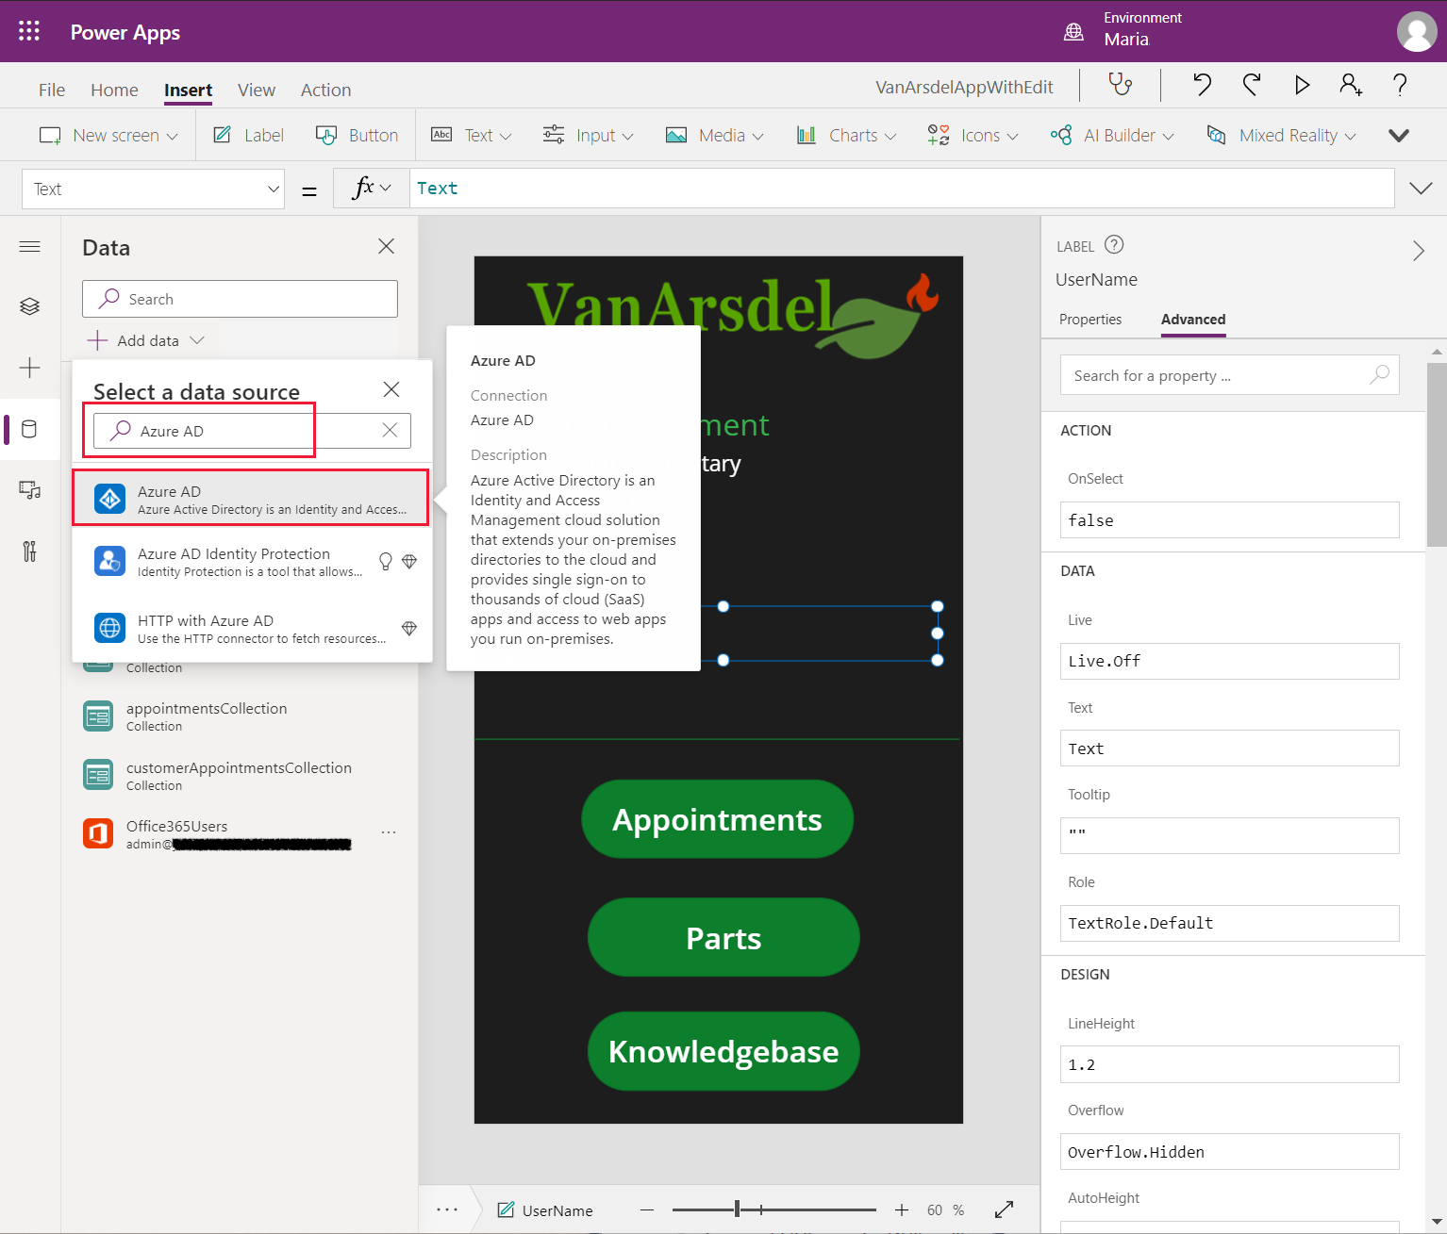Open the Home tab
The width and height of the screenshot is (1447, 1234).
pos(114,90)
